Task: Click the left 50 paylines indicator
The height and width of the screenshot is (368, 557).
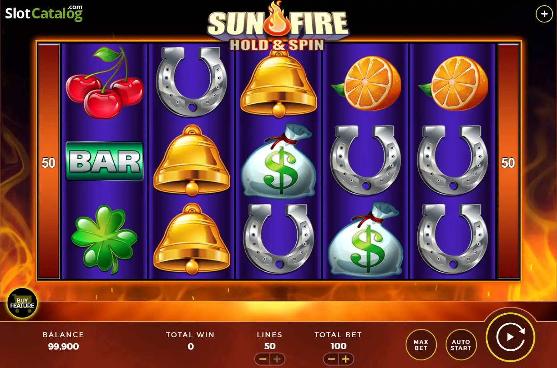Action: coord(49,163)
